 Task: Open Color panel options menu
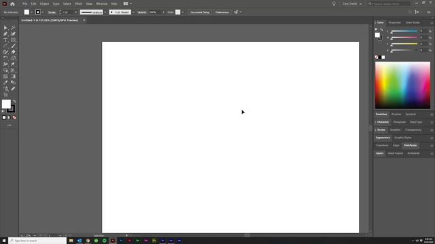click(x=432, y=22)
